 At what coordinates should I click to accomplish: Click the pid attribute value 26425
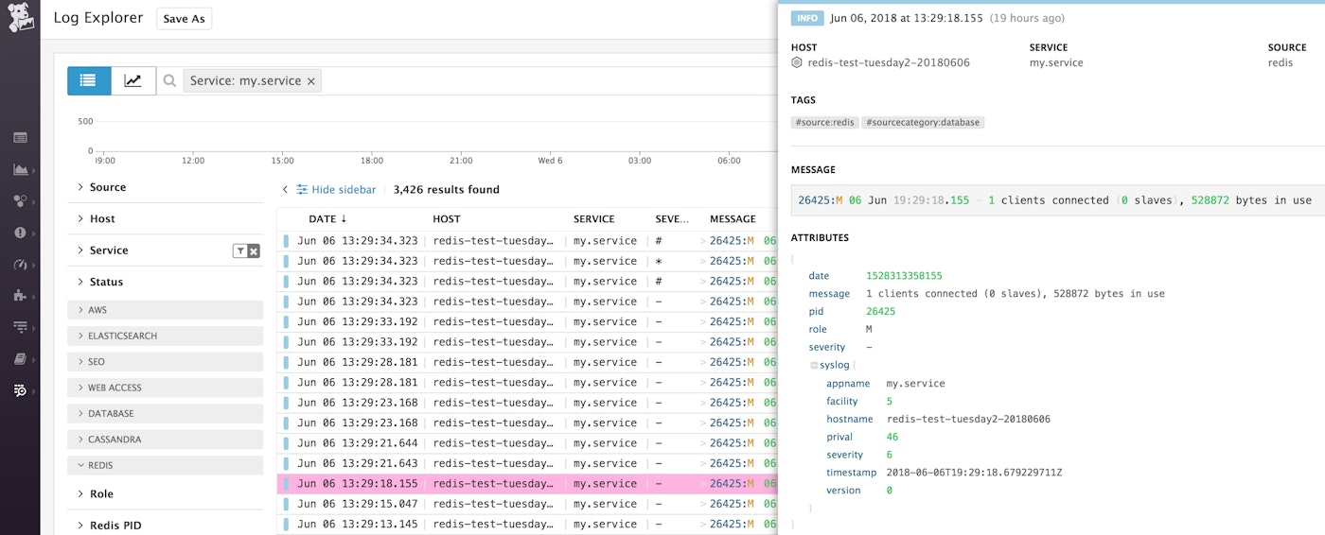click(x=880, y=311)
